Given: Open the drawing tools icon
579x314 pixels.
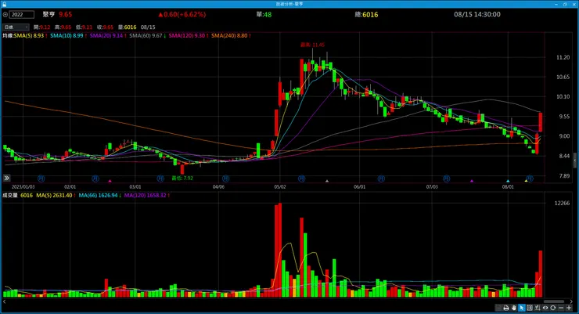Looking at the screenshot, I should click(538, 308).
